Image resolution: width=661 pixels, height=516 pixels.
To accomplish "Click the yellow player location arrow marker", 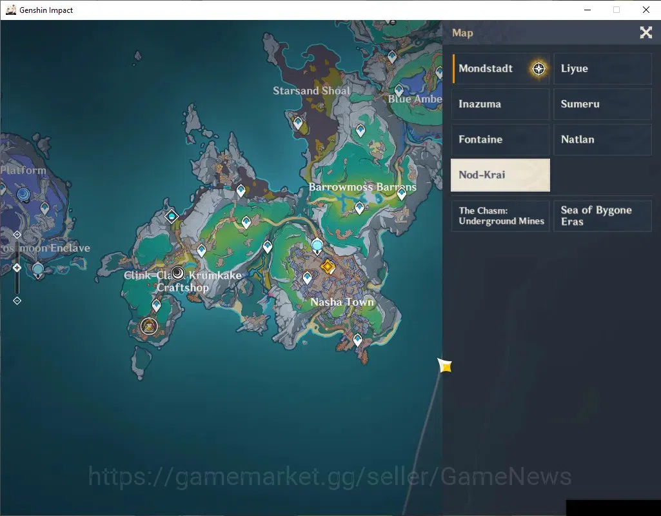I will coord(445,366).
